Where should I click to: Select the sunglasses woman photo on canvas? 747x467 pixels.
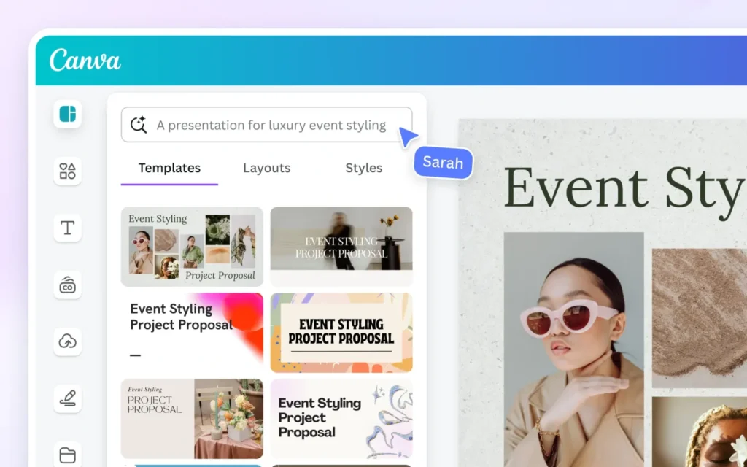click(573, 350)
